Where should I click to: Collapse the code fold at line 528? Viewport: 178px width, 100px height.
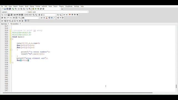[11, 50]
